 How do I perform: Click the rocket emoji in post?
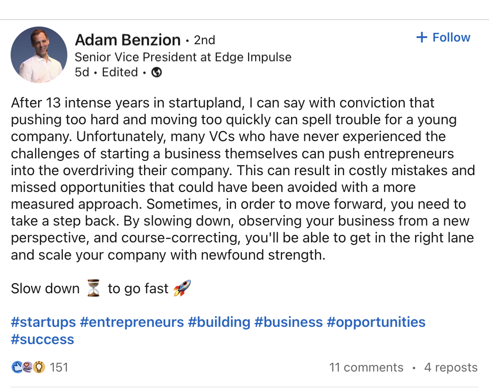coord(182,288)
